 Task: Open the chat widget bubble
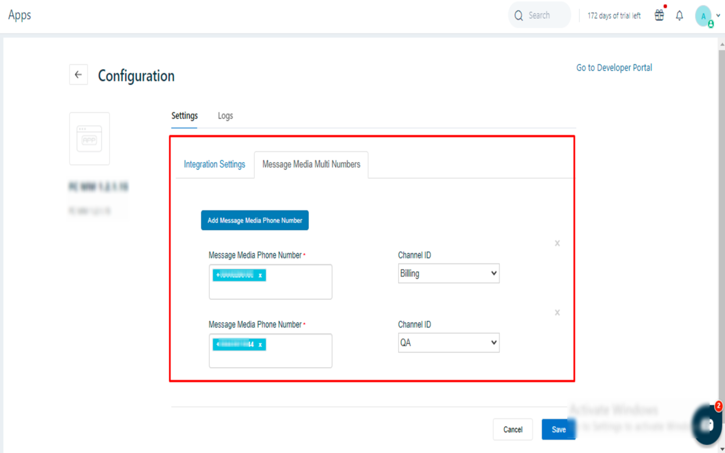tap(707, 424)
